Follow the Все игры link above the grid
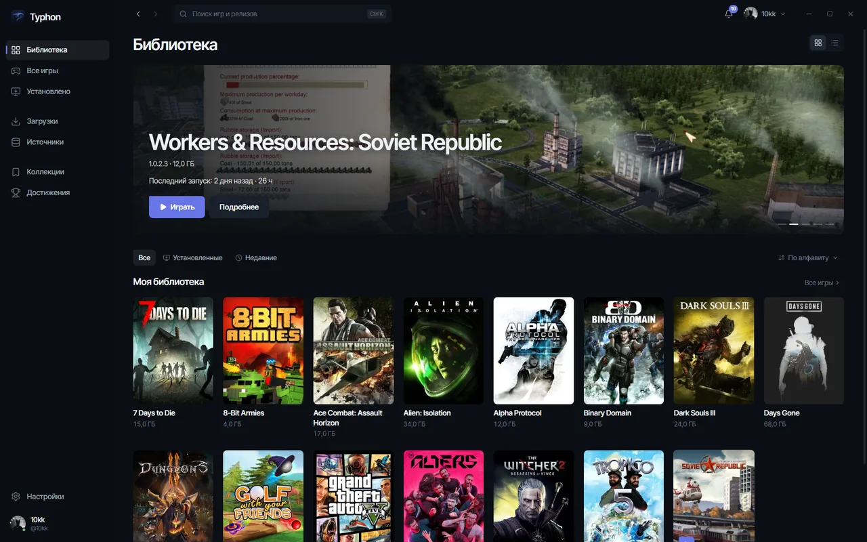The image size is (867, 542). coord(822,283)
